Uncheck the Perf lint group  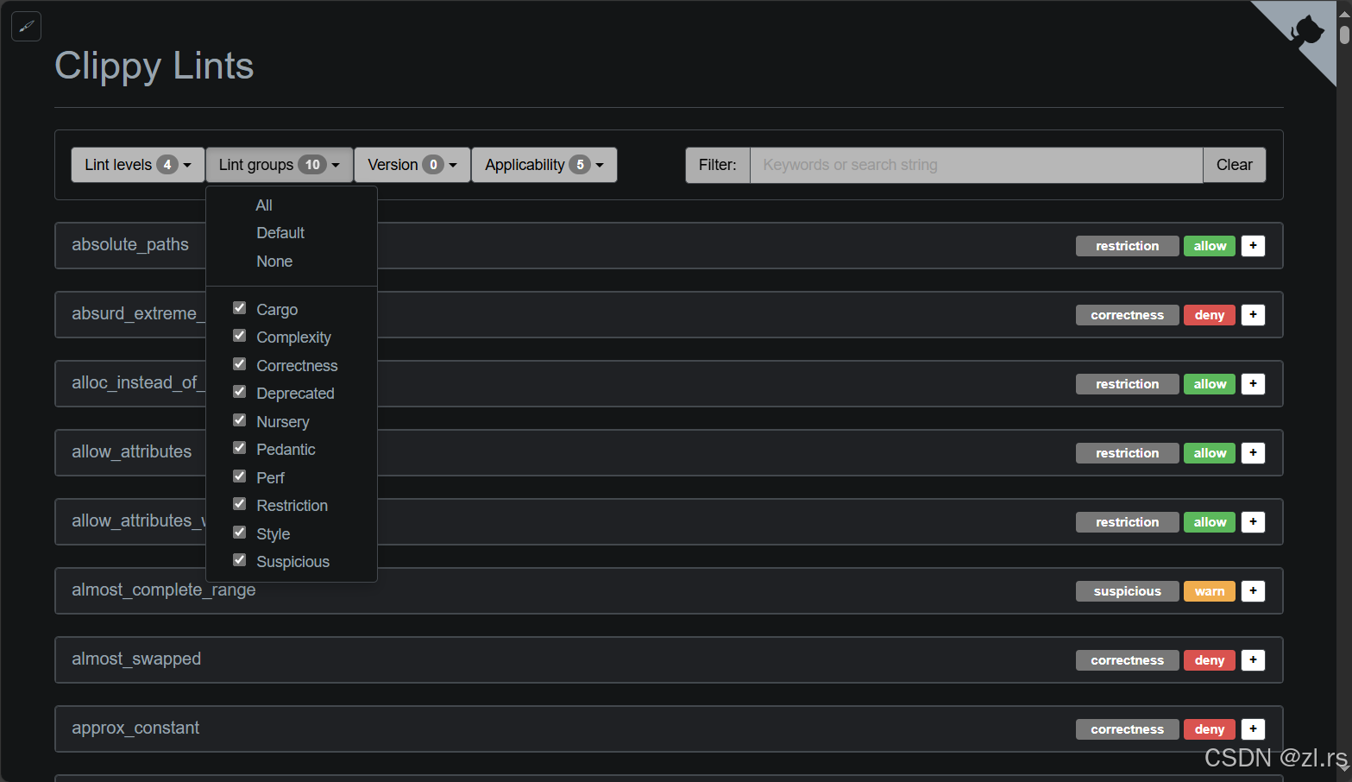(x=240, y=476)
